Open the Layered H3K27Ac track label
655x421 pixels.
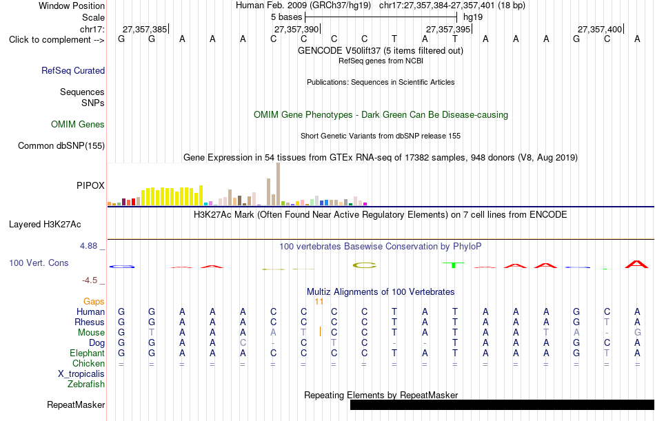pos(45,225)
